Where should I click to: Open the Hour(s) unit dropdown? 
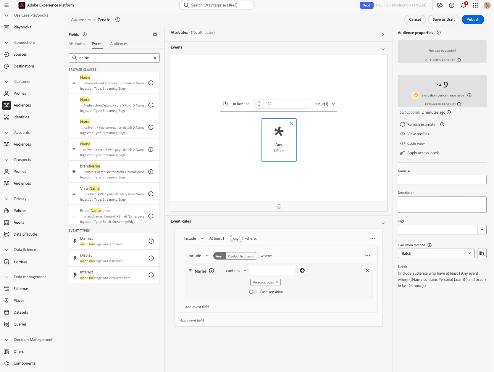[x=325, y=104]
